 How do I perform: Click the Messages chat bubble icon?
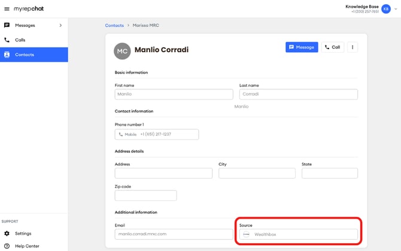coord(7,25)
